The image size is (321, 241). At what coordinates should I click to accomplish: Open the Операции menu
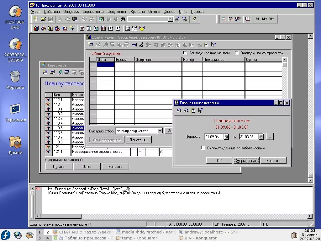click(x=71, y=12)
